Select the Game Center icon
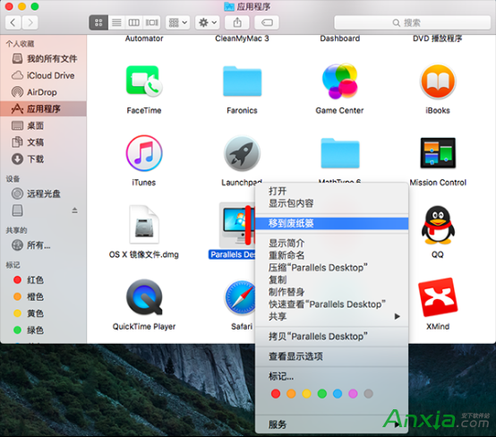Viewport: 496px width, 437px height. click(339, 81)
